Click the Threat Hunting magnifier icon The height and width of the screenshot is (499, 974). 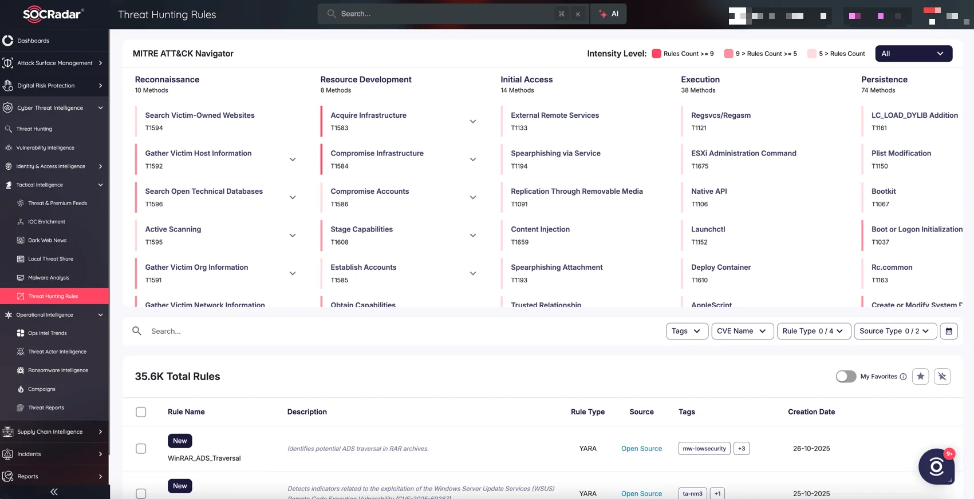(x=9, y=129)
